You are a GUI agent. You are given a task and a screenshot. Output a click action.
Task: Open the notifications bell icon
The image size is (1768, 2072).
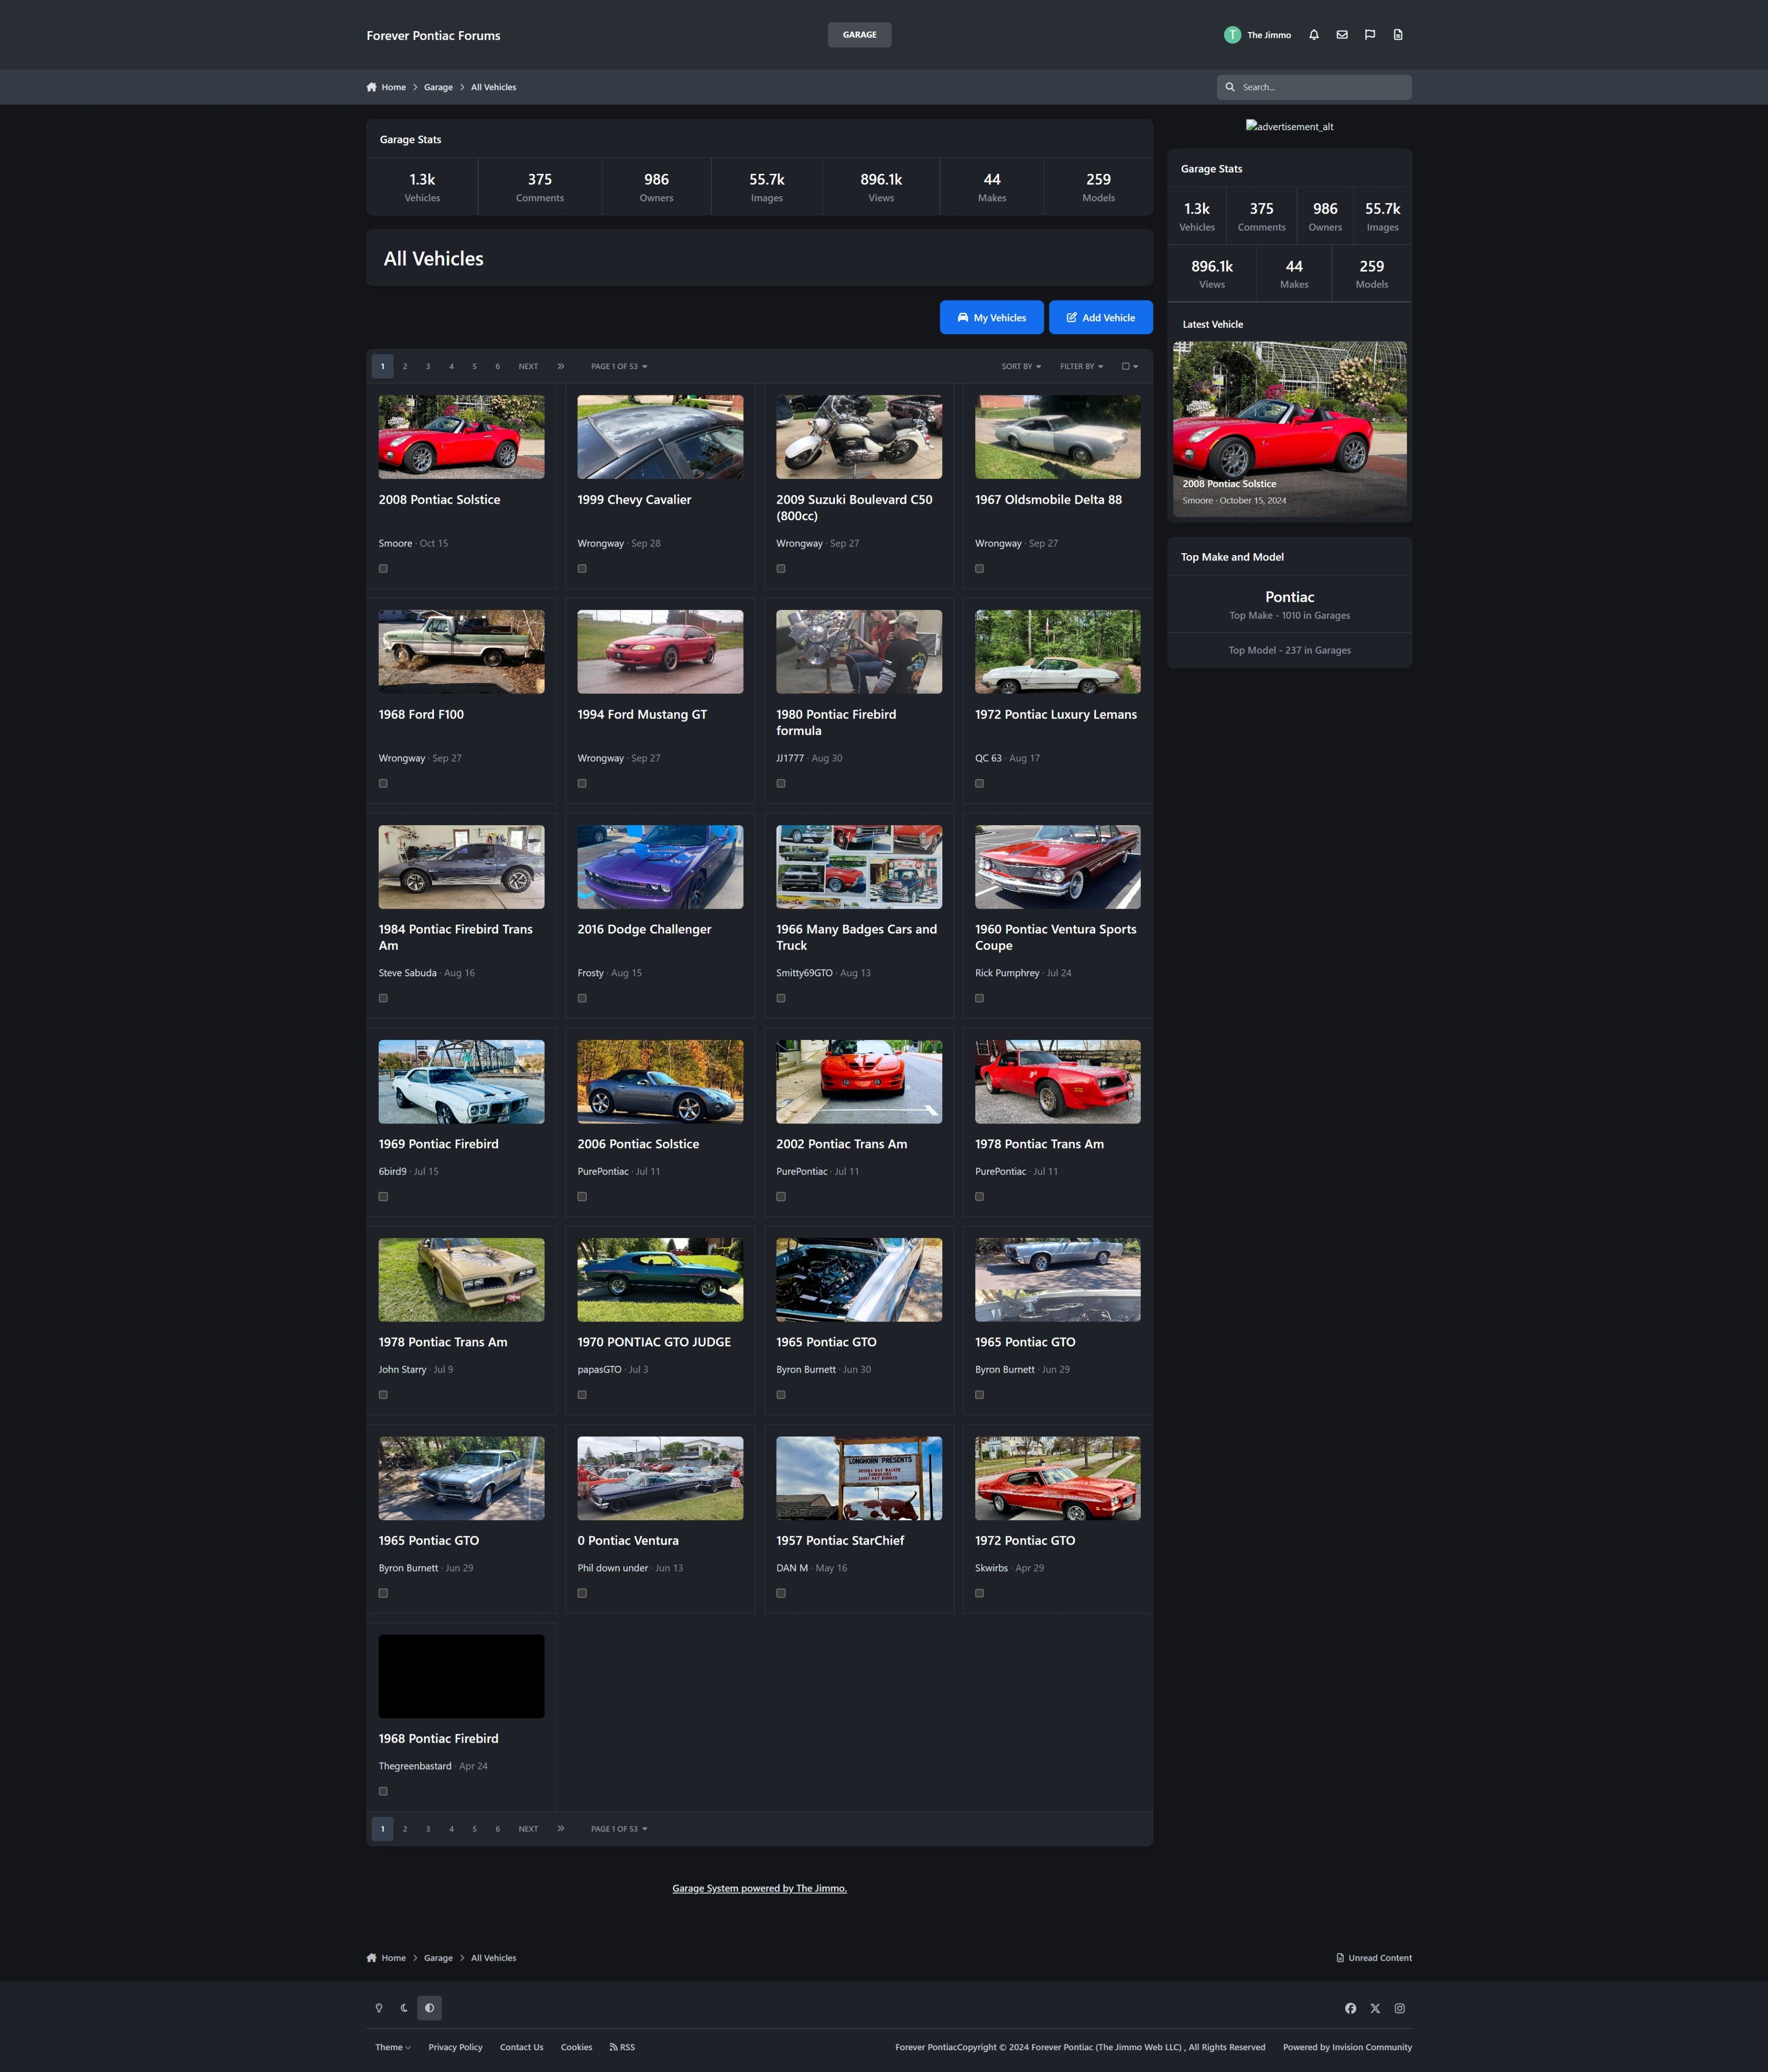click(x=1313, y=35)
